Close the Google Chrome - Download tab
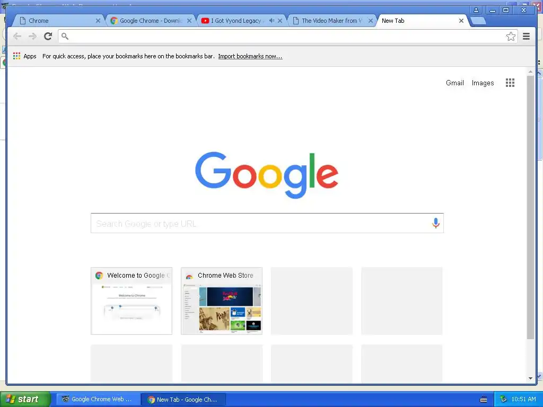Screen dimensions: 543x407 click(x=189, y=21)
